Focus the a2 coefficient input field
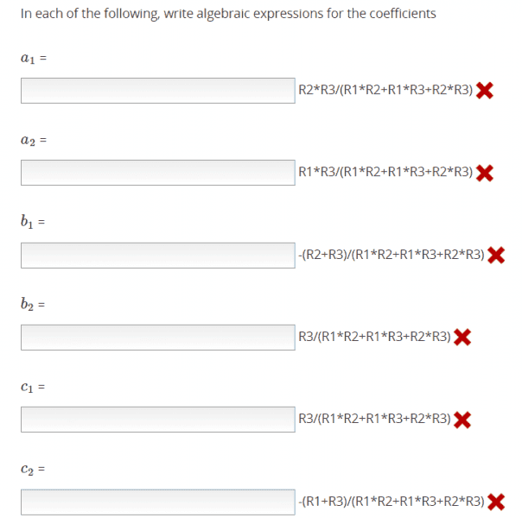The width and height of the screenshot is (522, 518). [158, 173]
